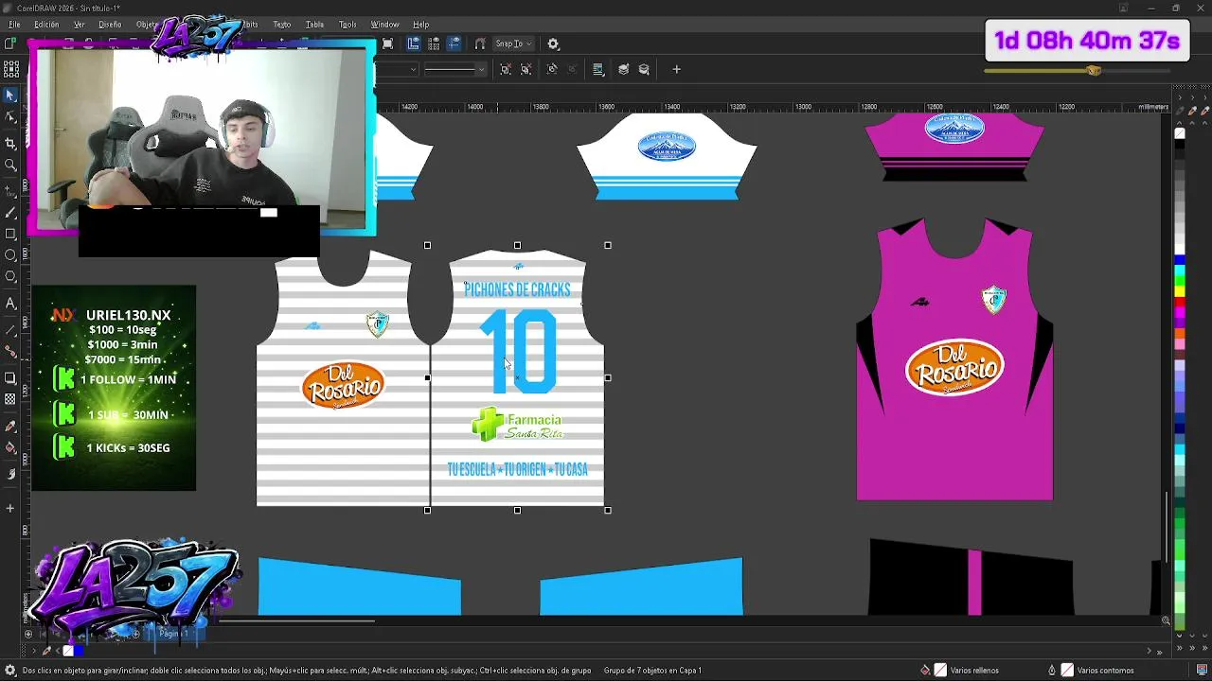Click the Varios contornos outline swatch
Viewport: 1212px width, 681px height.
[x=1067, y=671]
